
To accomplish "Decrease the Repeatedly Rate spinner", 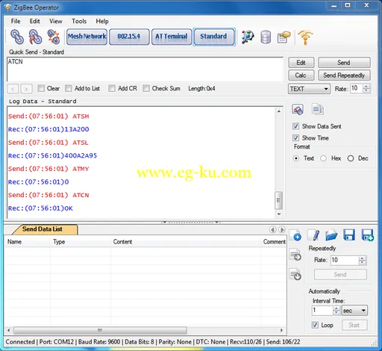I will pyautogui.click(x=363, y=263).
